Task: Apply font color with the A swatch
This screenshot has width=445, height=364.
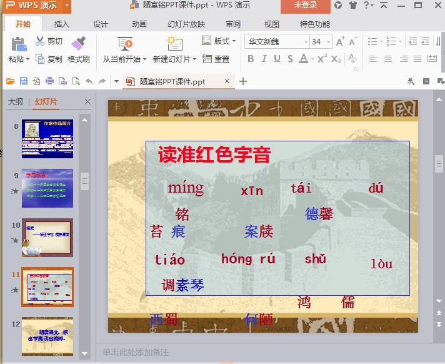Action: 304,59
